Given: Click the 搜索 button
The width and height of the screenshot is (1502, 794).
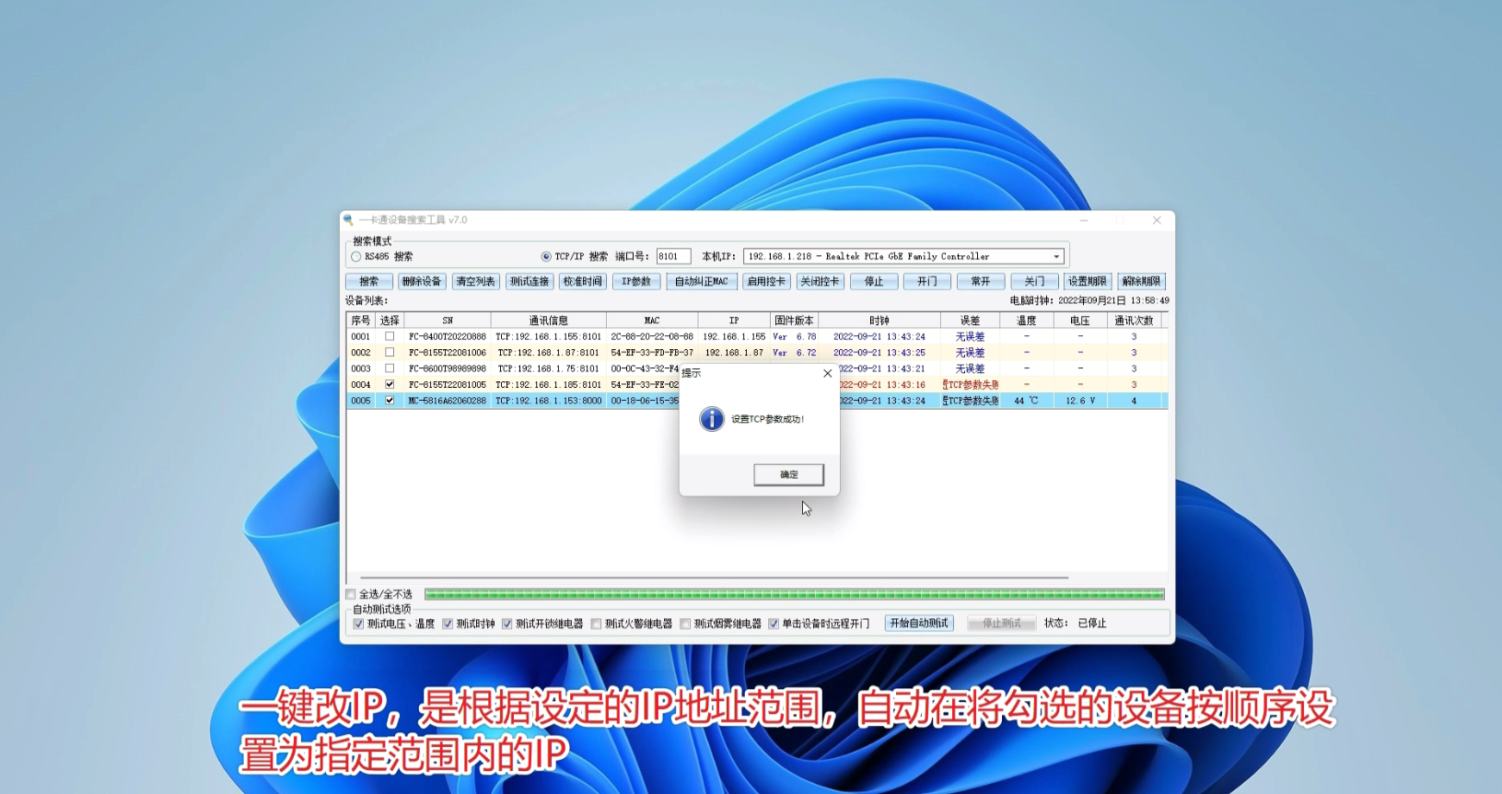Looking at the screenshot, I should [x=369, y=282].
